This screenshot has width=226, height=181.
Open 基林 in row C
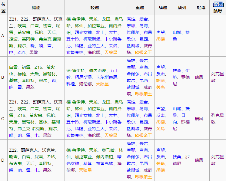[43, 122]
